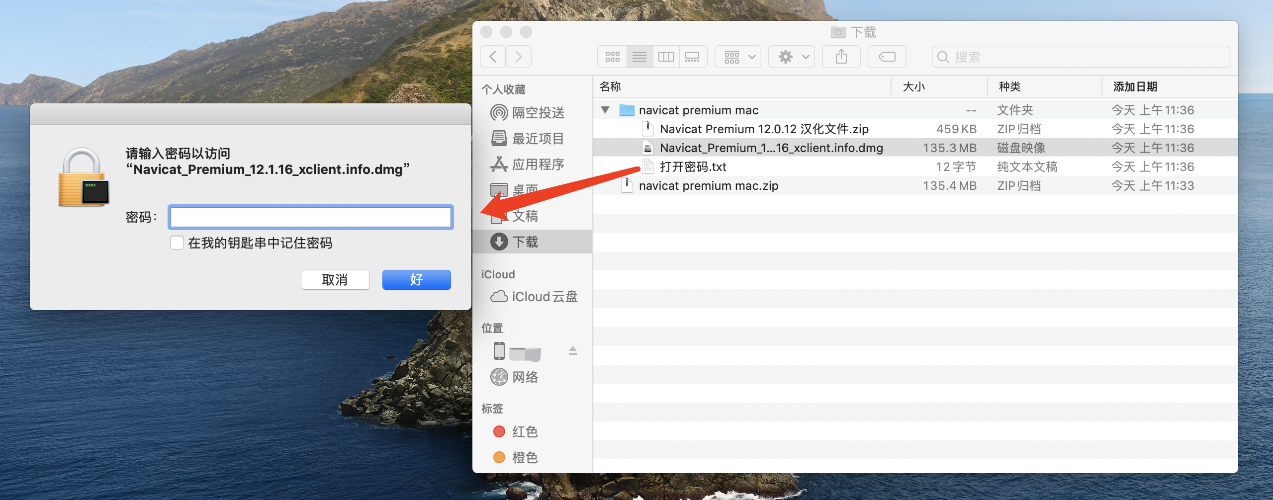Open the gear action menu
The image size is (1273, 500).
792,57
